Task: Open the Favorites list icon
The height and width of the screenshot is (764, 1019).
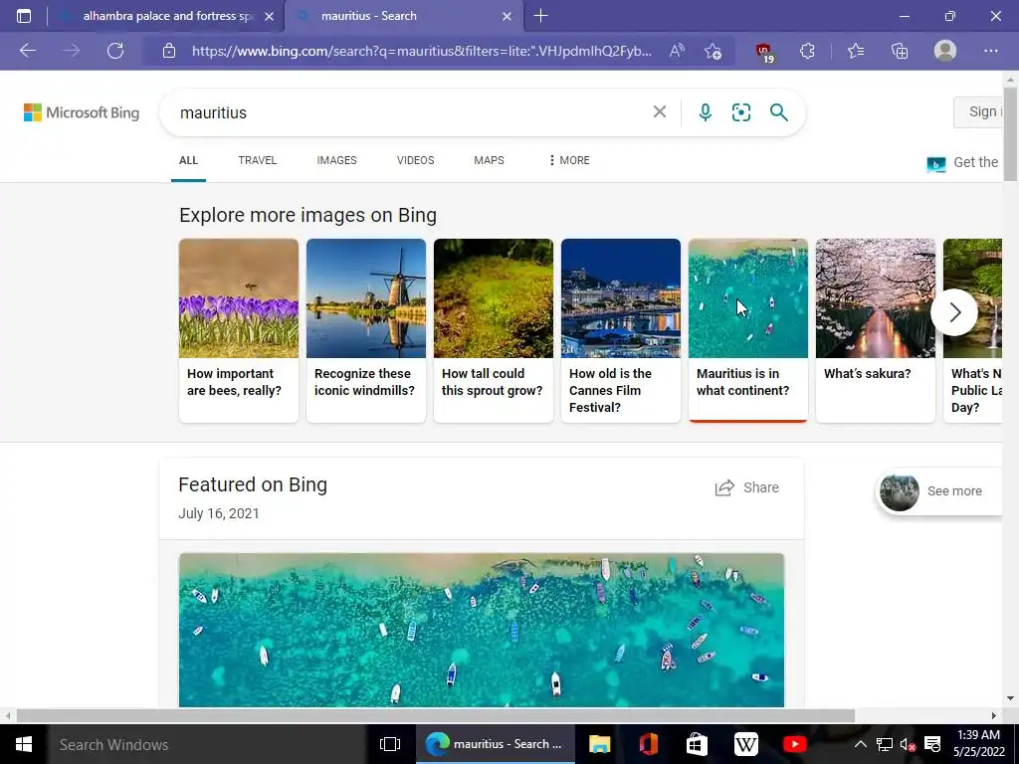Action: click(x=856, y=51)
